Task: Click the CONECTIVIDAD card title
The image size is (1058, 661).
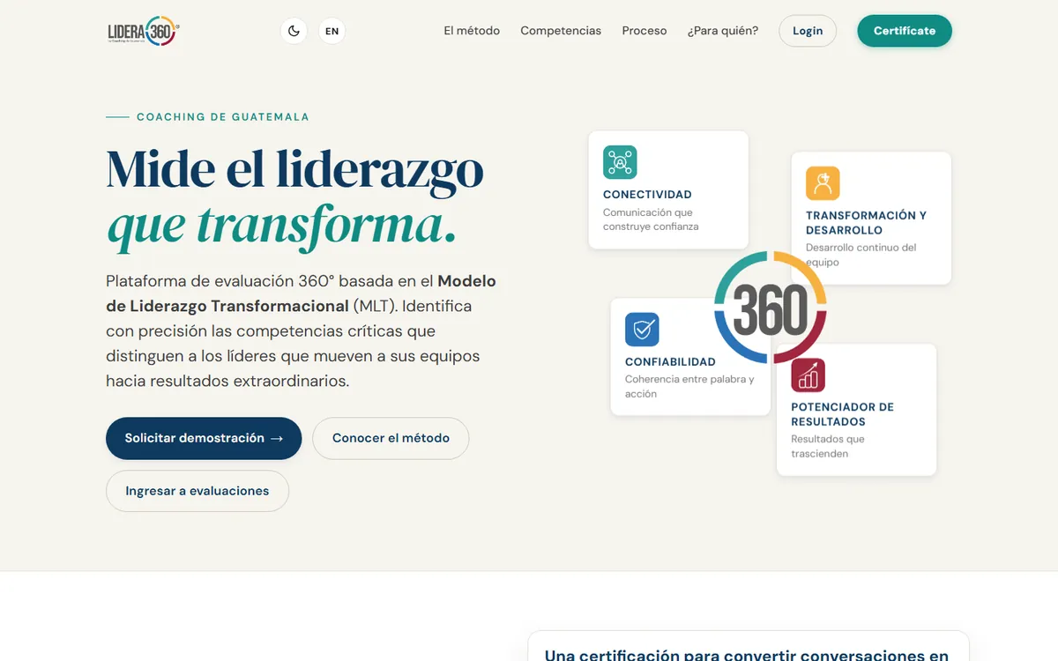Action: 647,195
